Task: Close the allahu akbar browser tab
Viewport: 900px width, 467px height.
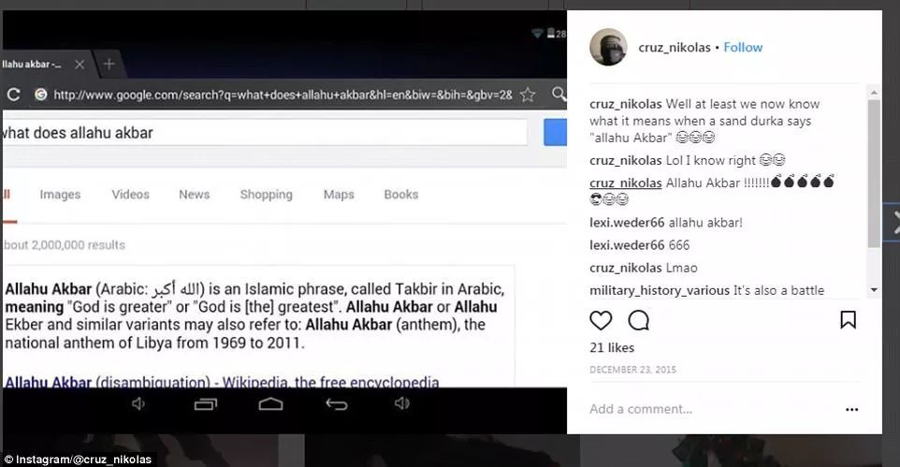Action: pos(80,65)
